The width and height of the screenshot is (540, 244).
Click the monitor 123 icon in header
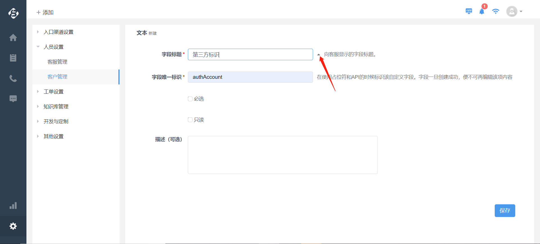[469, 11]
